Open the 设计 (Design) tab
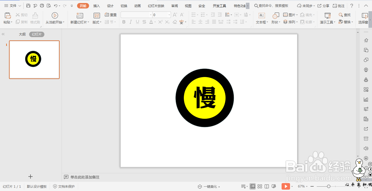372x191 pixels. coord(110,6)
